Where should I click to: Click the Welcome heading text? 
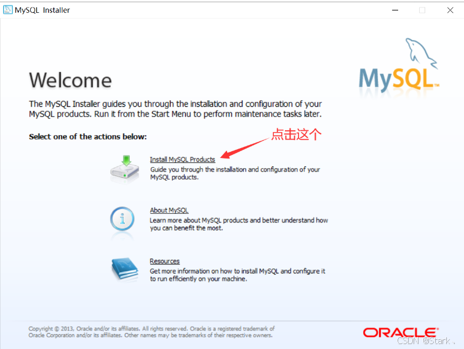[x=70, y=80]
